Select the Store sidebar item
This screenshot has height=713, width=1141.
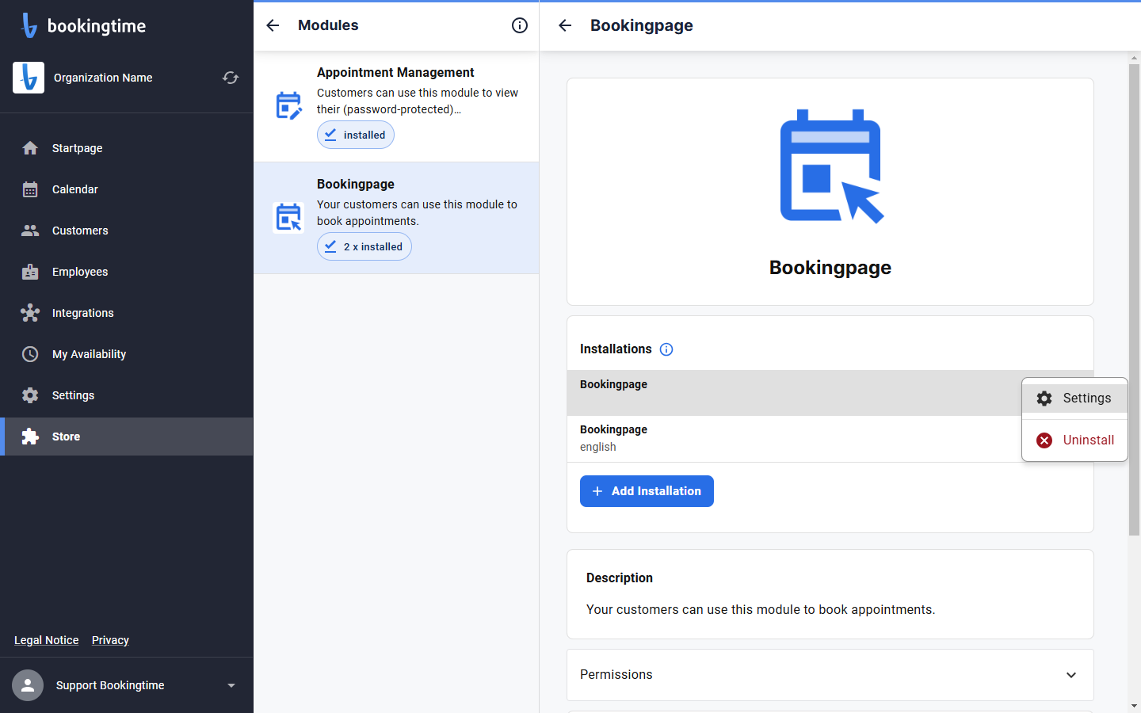tap(127, 437)
